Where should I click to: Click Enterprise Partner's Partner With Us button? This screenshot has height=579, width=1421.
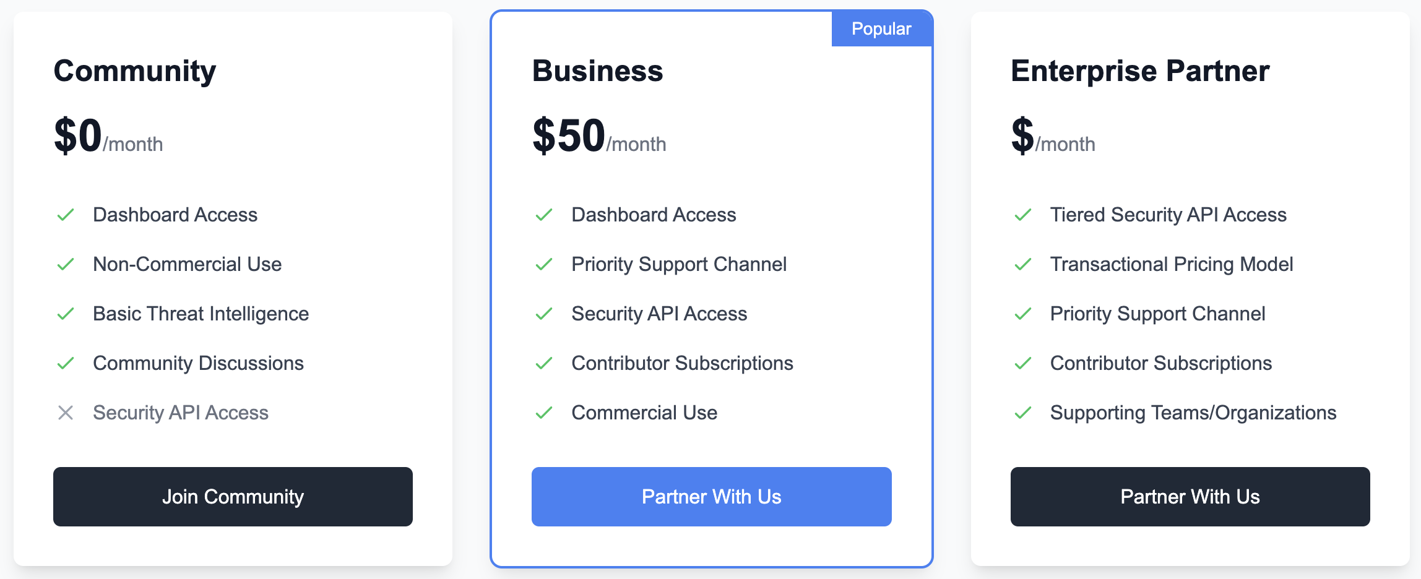pyautogui.click(x=1190, y=497)
